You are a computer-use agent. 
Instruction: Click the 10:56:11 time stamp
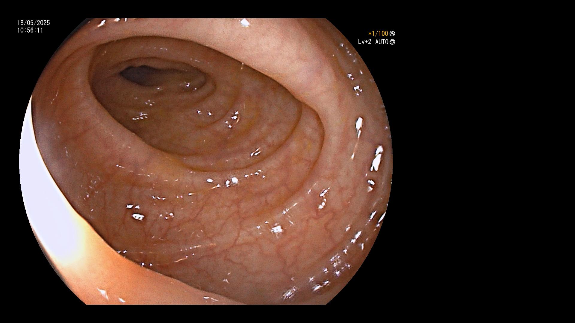[x=30, y=30]
